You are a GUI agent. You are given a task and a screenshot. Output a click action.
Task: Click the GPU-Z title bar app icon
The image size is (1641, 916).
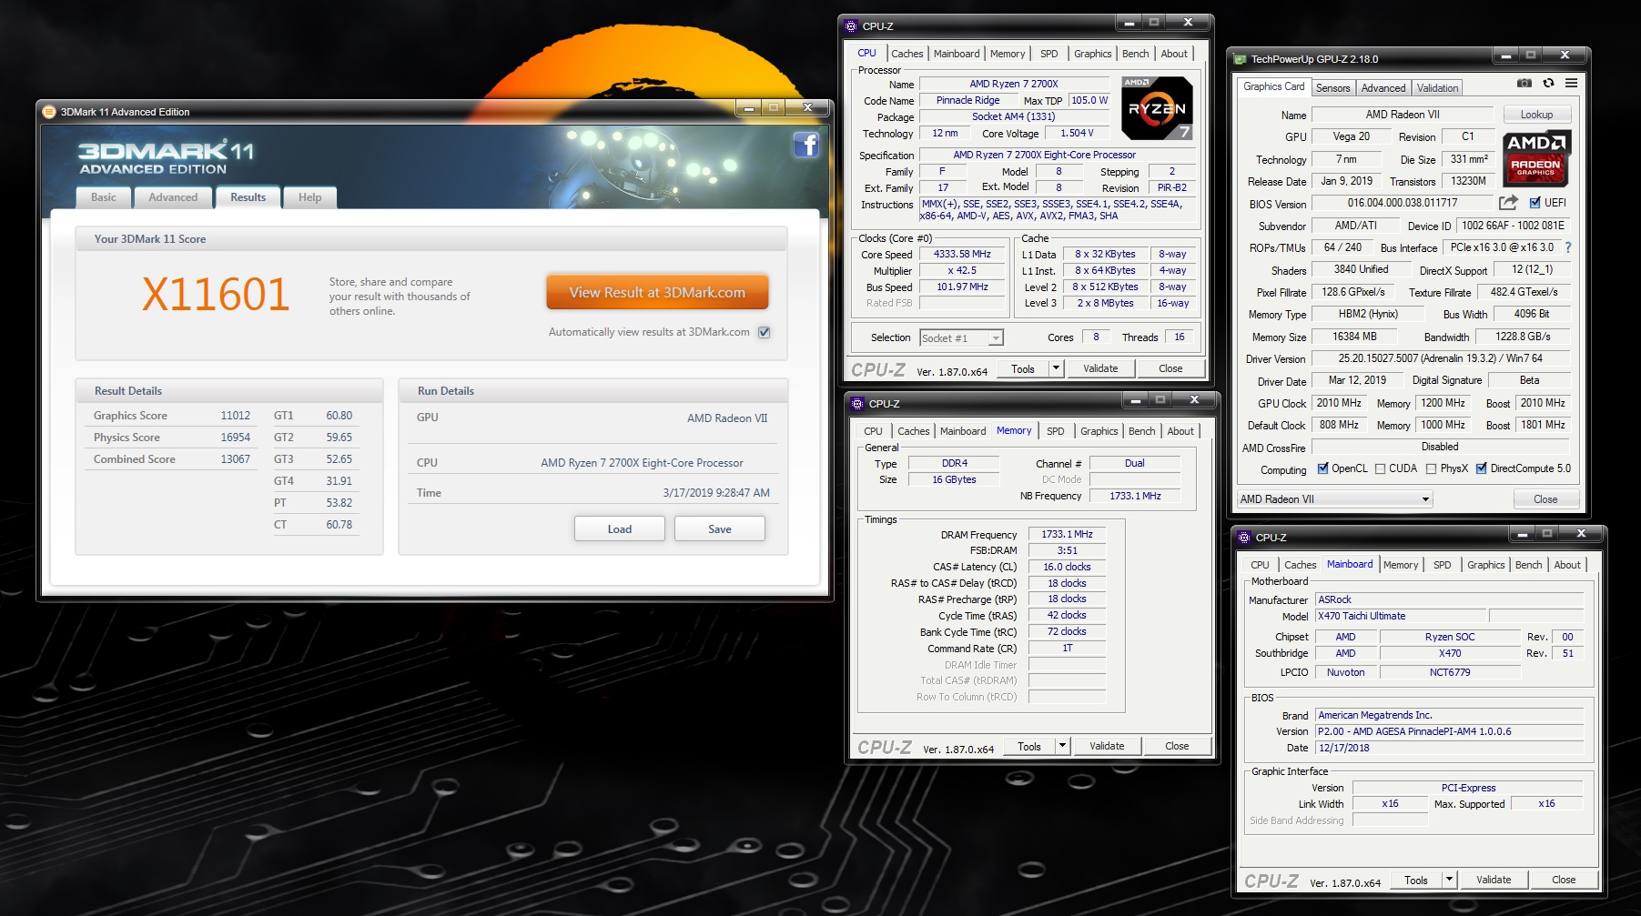[x=1240, y=59]
